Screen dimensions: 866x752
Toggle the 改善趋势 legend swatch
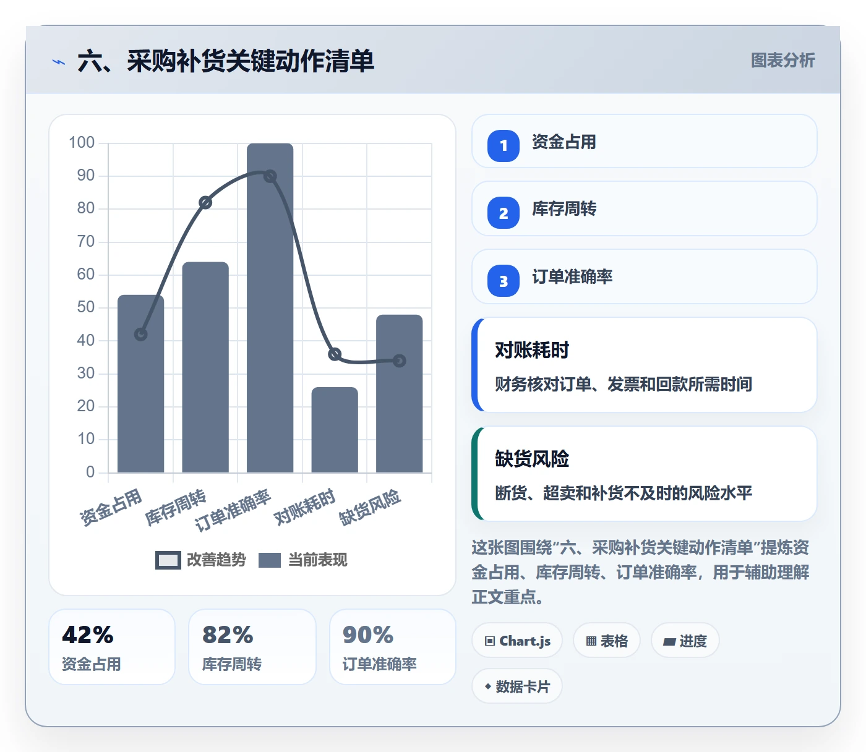pyautogui.click(x=168, y=560)
